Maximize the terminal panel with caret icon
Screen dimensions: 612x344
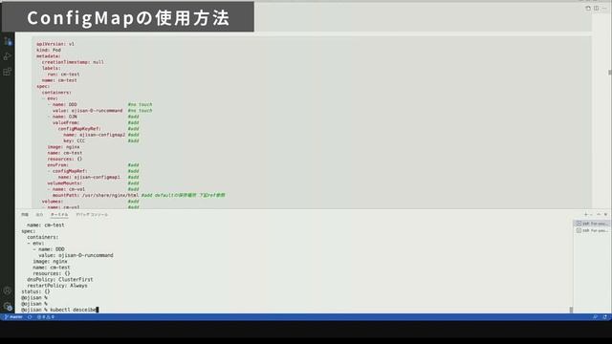599,214
